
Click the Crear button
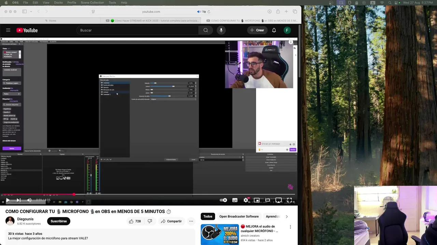(257, 30)
